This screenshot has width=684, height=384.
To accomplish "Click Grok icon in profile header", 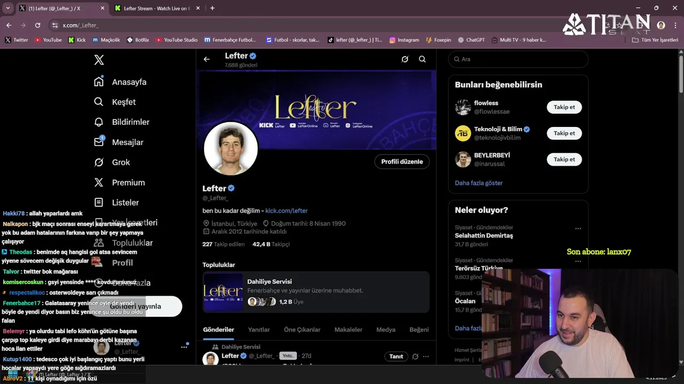I will pos(405,59).
